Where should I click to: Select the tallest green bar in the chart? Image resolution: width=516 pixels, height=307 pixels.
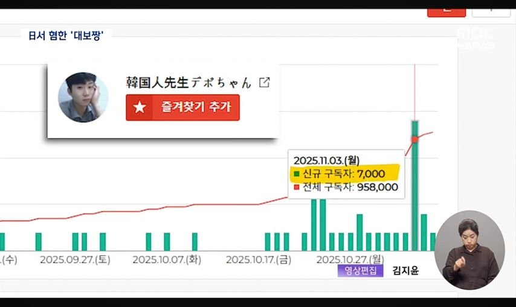click(414, 185)
